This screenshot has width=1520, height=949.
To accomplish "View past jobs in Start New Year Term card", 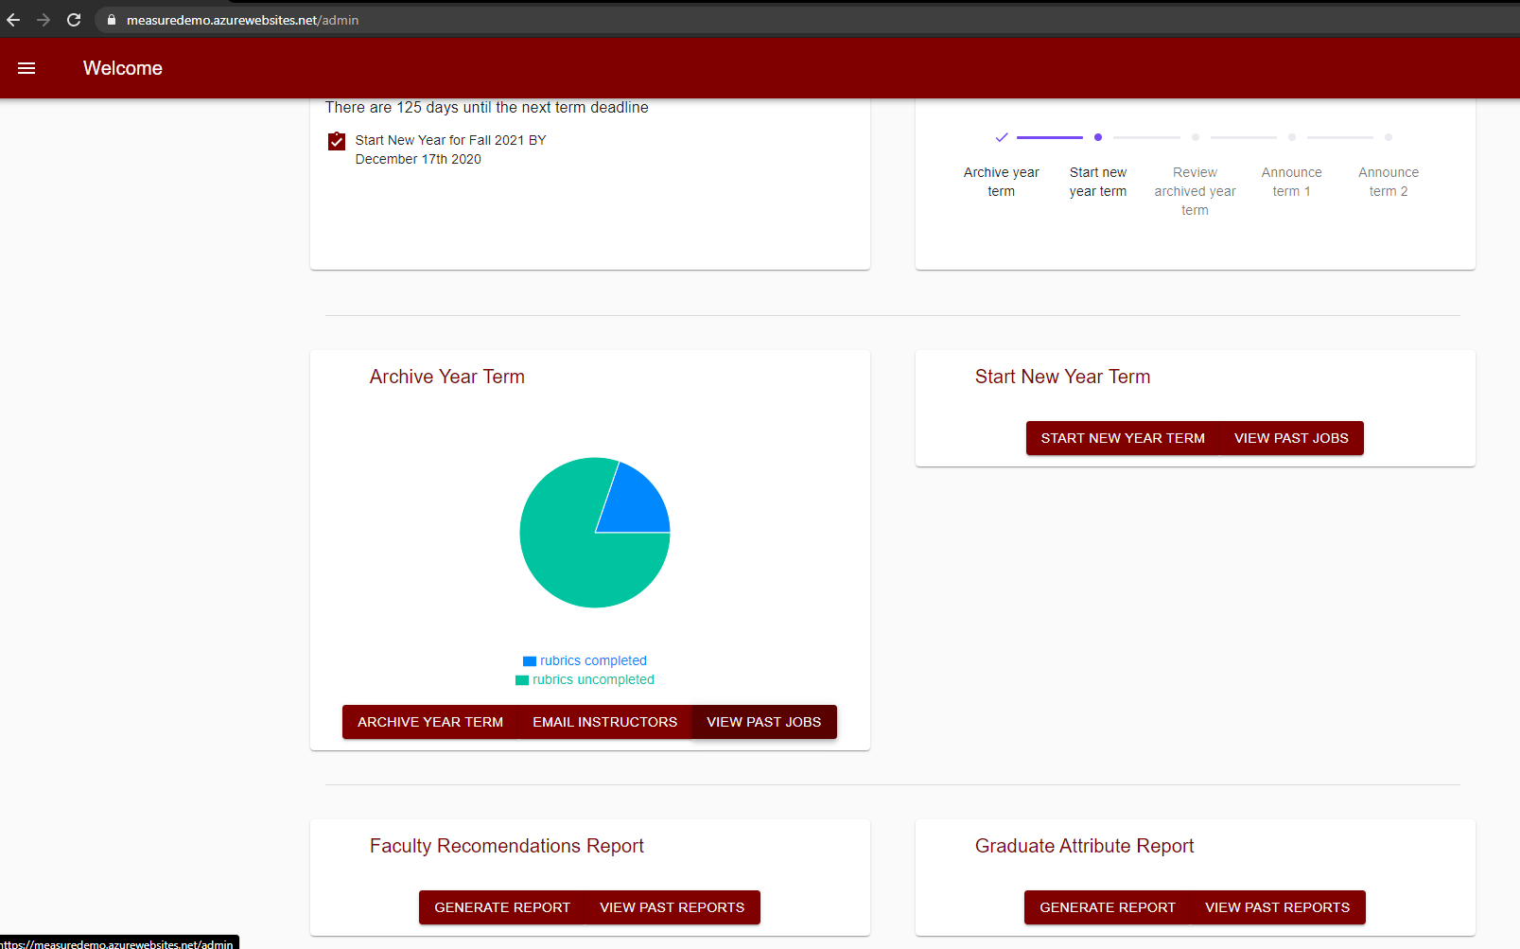I will tap(1292, 438).
